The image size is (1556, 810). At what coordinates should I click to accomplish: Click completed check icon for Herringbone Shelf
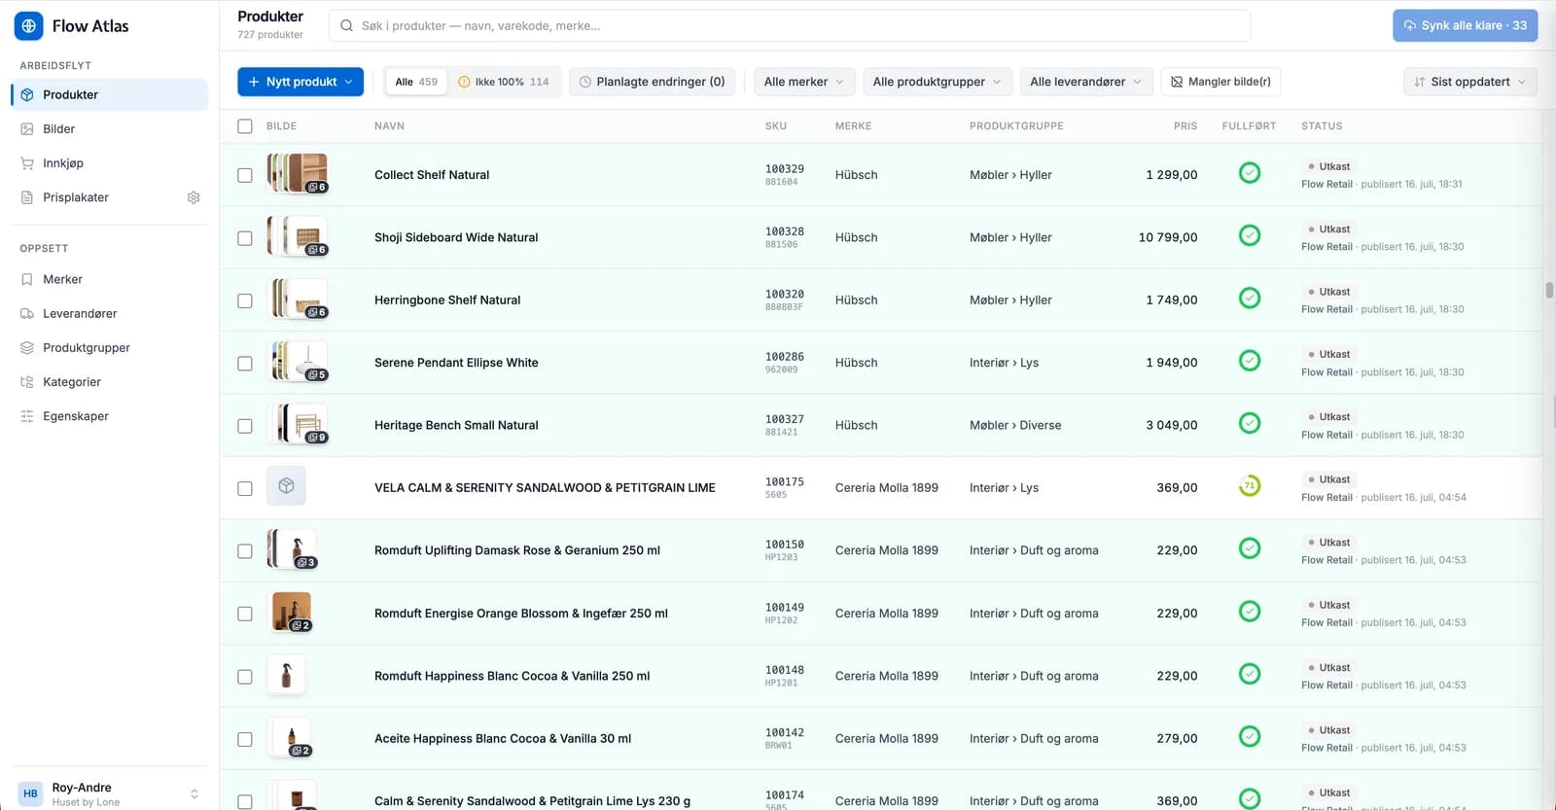click(x=1250, y=298)
